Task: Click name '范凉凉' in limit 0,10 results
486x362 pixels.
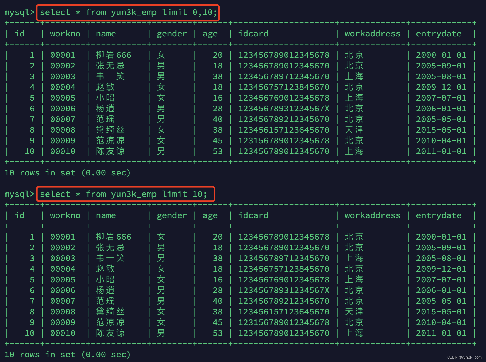Action: click(x=110, y=141)
